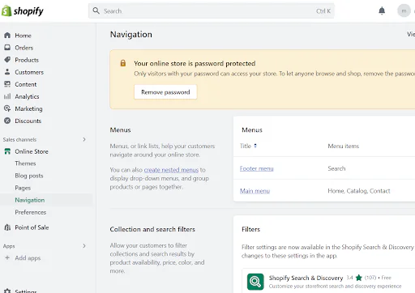The height and width of the screenshot is (293, 415).
Task: Open Preferences under Online Store
Action: 31,212
